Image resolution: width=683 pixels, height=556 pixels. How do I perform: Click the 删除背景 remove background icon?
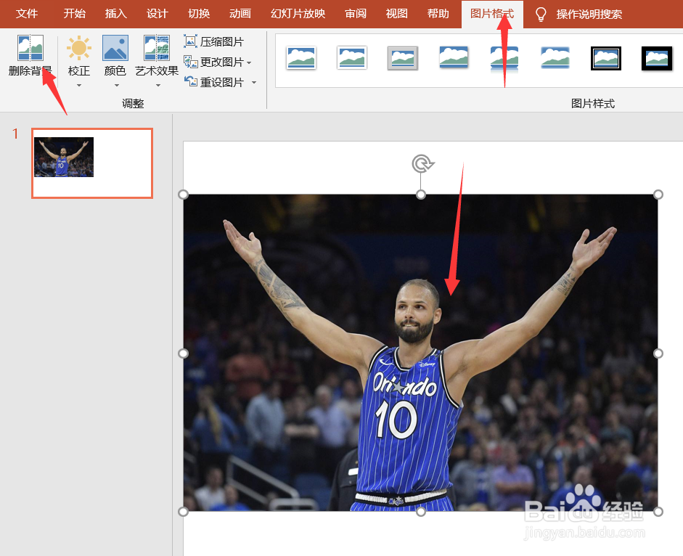[30, 48]
